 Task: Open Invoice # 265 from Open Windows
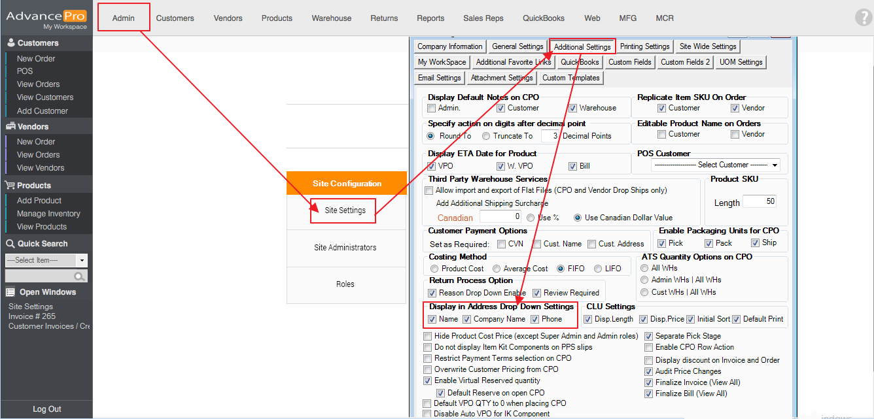[x=32, y=316]
